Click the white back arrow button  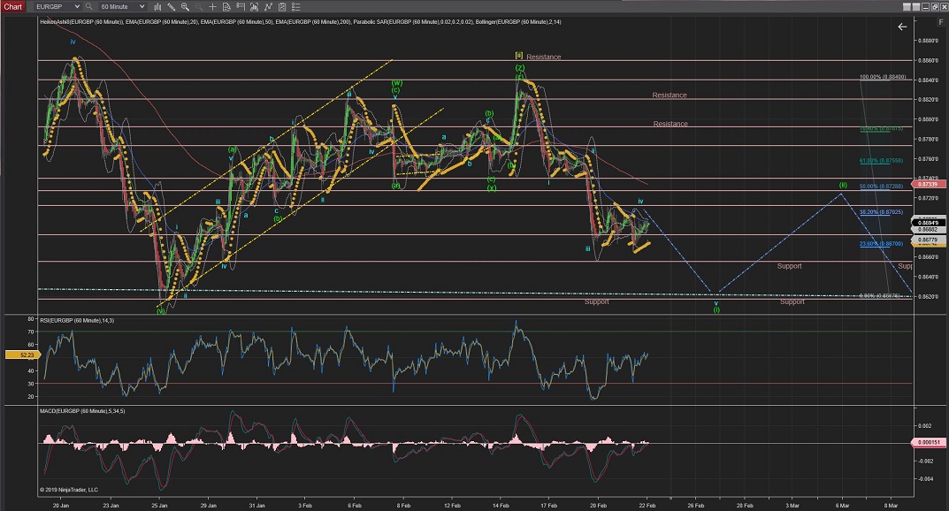902,27
